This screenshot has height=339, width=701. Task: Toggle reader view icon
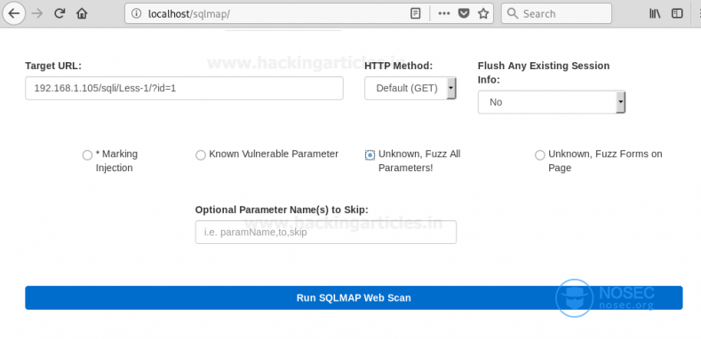pyautogui.click(x=415, y=13)
